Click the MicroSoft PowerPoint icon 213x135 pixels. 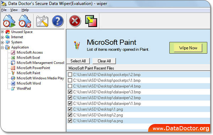pos(13,68)
